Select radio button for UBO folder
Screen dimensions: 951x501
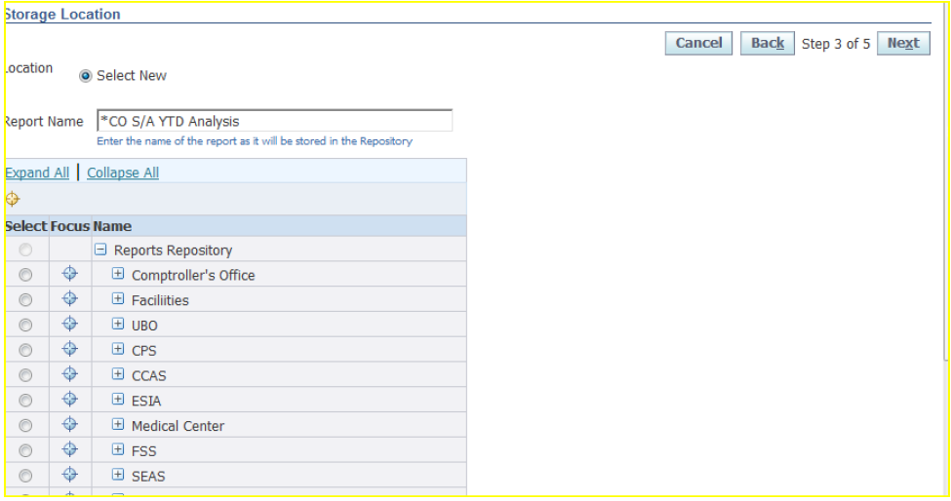coord(25,326)
